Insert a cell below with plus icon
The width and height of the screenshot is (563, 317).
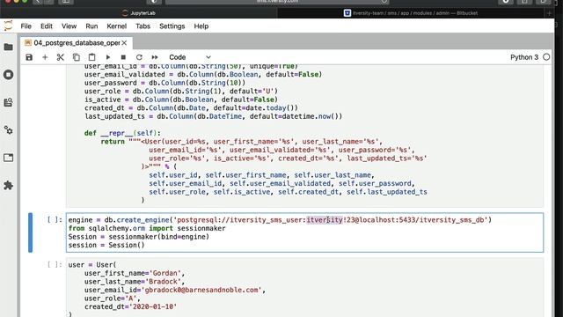pos(45,57)
